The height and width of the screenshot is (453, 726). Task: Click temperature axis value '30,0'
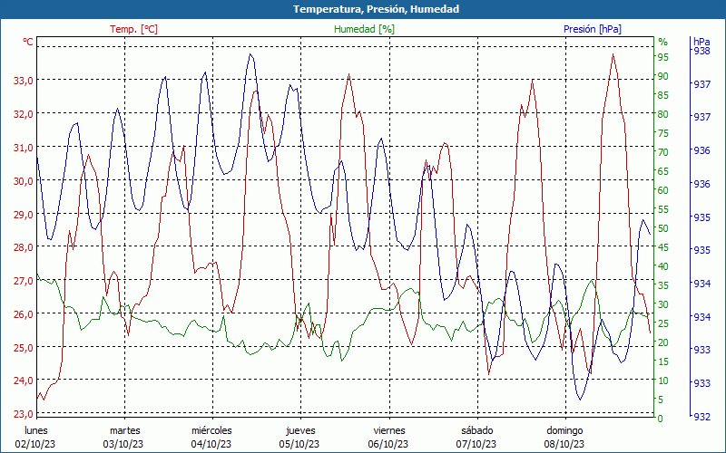[x=24, y=180]
